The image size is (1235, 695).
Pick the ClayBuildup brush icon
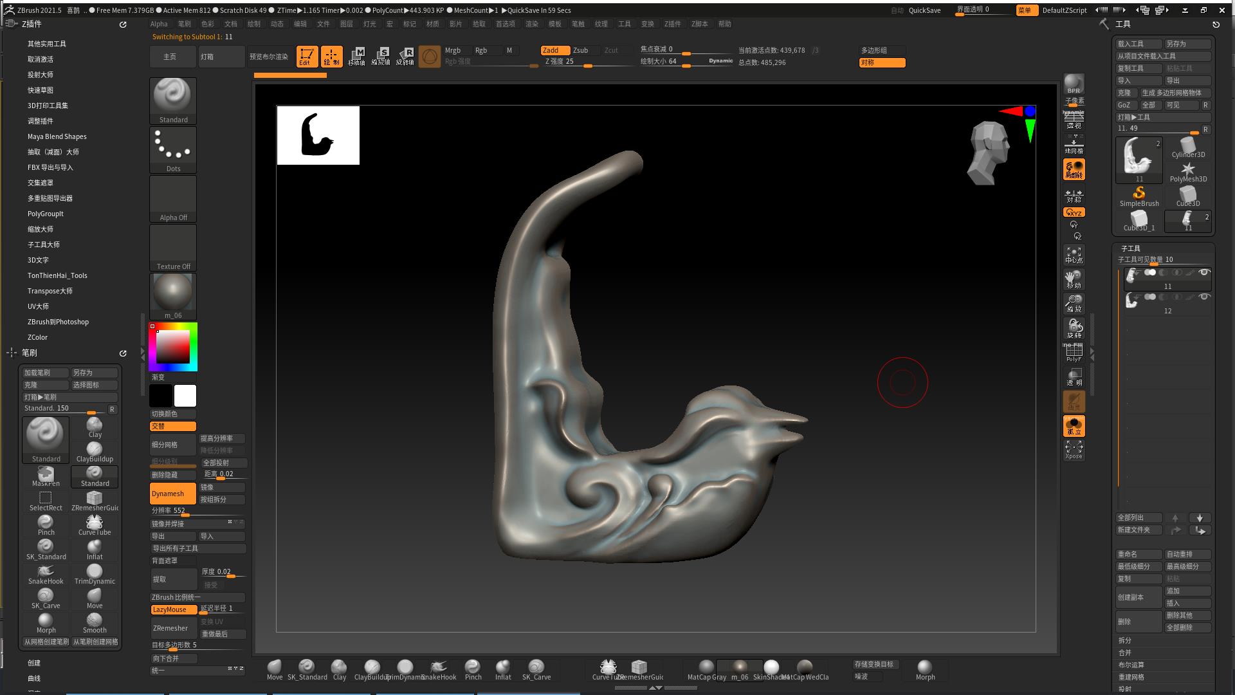pyautogui.click(x=95, y=450)
